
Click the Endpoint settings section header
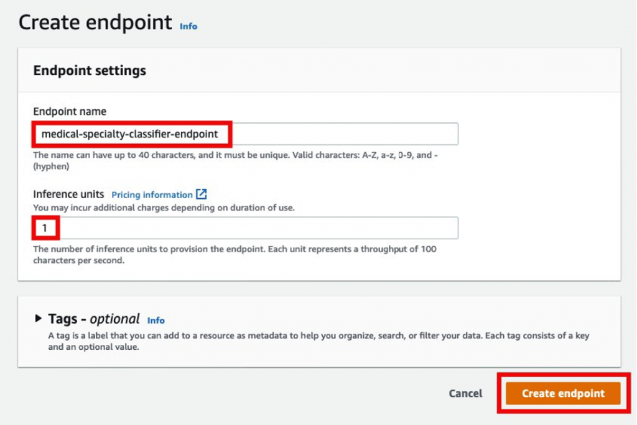point(89,70)
